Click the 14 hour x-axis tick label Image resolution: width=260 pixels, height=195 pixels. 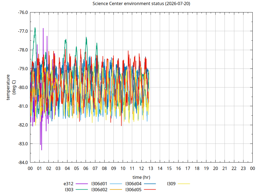point(160,168)
